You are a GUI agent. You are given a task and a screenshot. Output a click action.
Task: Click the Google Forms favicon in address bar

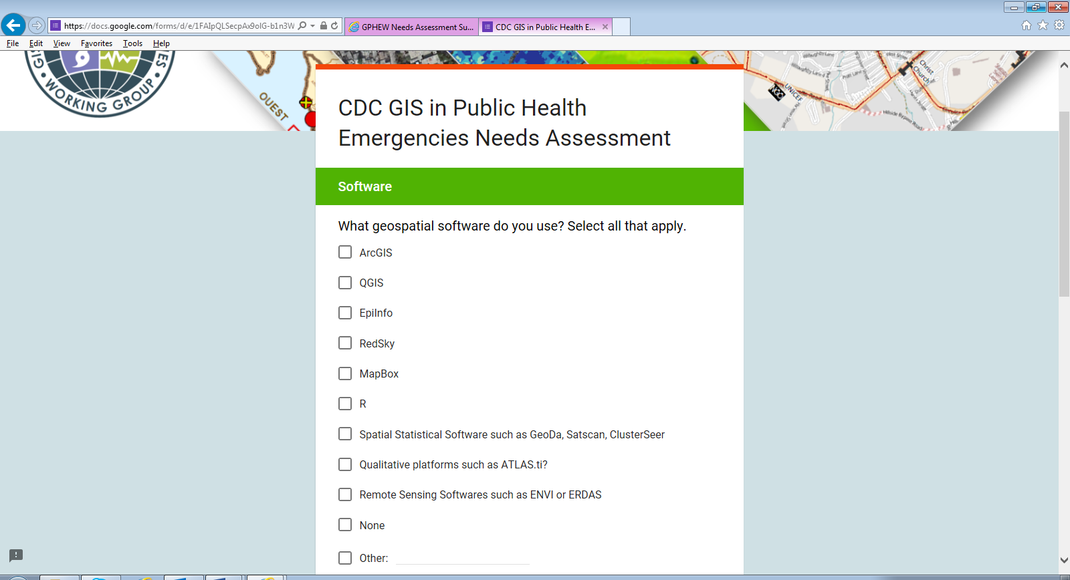pos(56,25)
